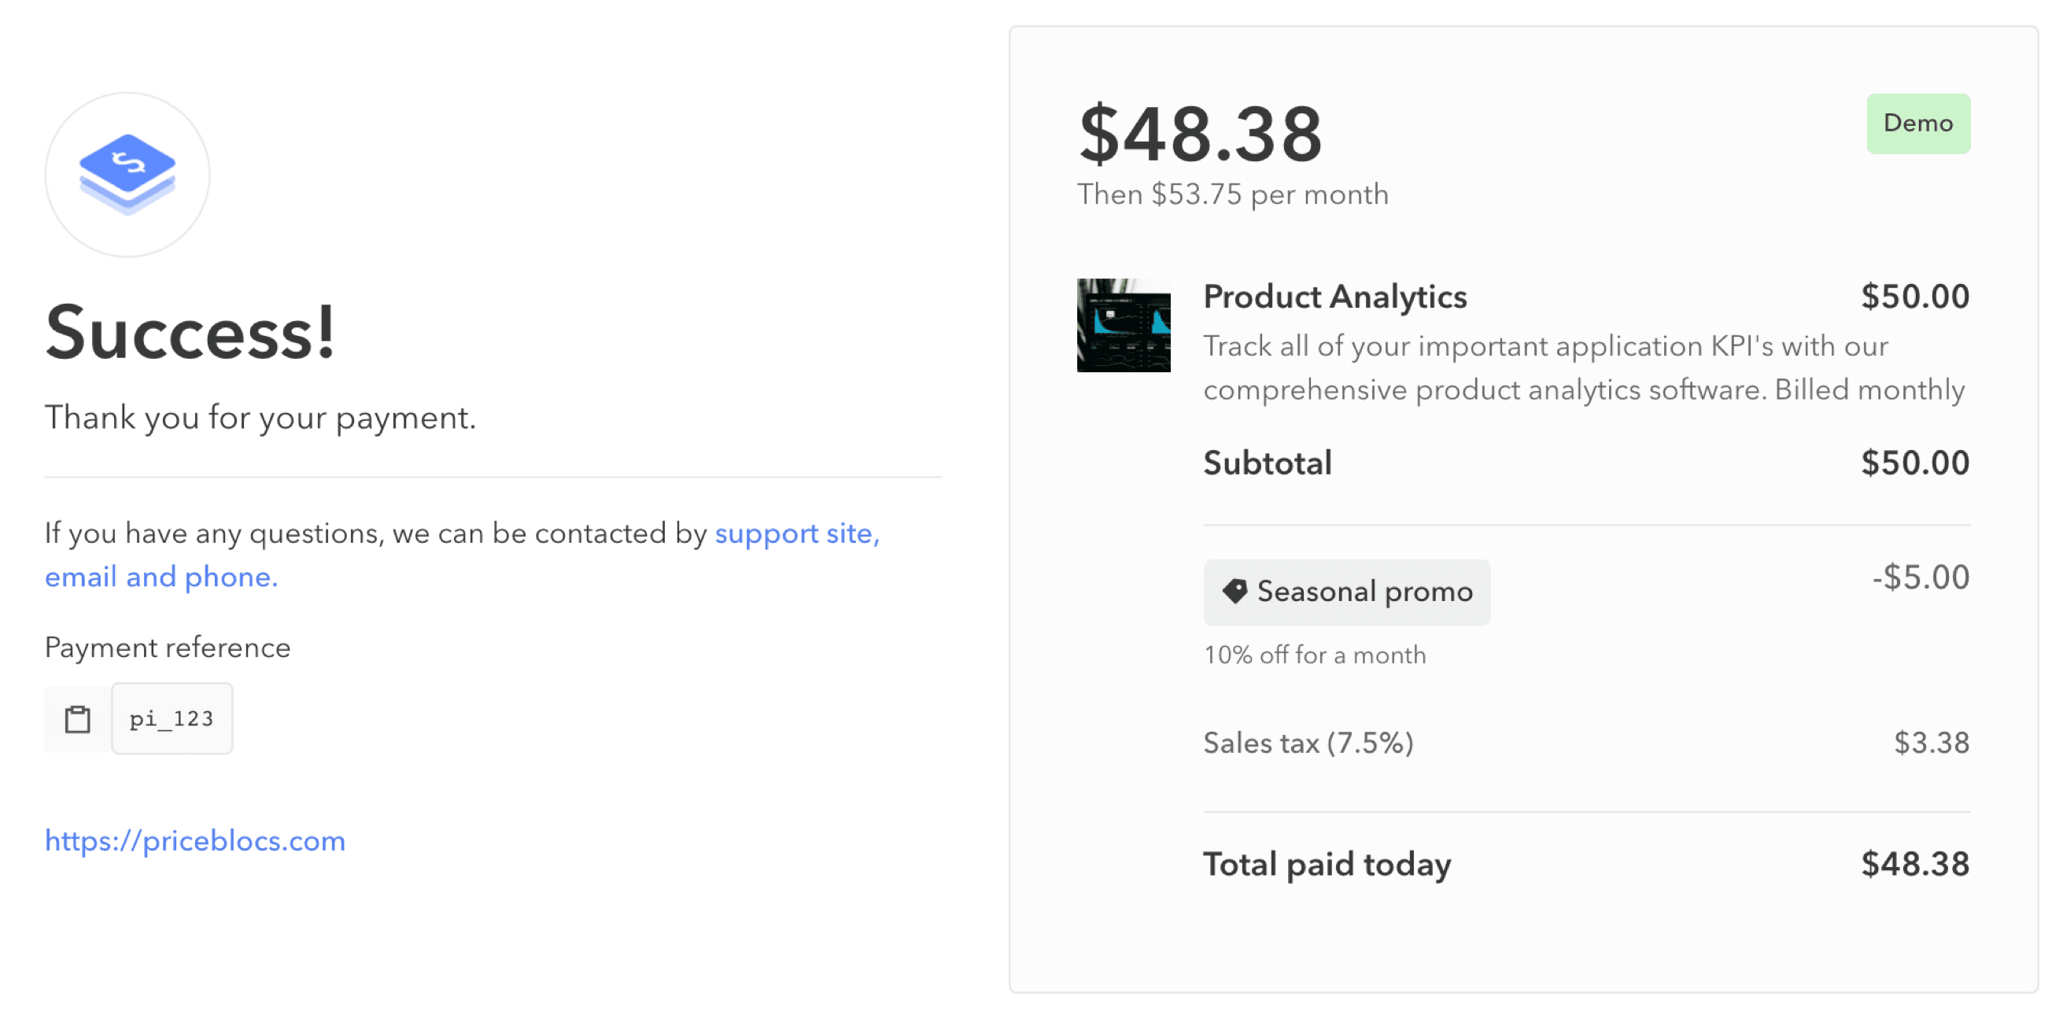Select the Product Analytics product image
The image size is (2063, 1015).
pos(1123,323)
